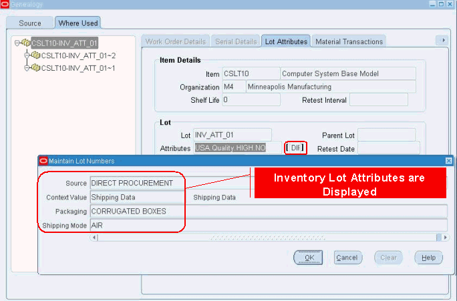The width and height of the screenshot is (457, 301).
Task: Close the Maintain Lot Numbers dialog
Action: pos(448,161)
